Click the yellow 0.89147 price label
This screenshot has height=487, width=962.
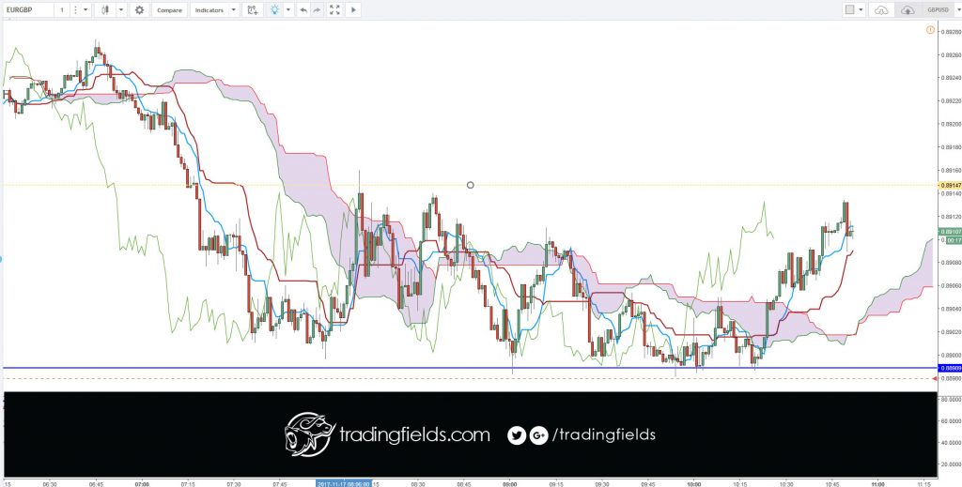[951, 185]
